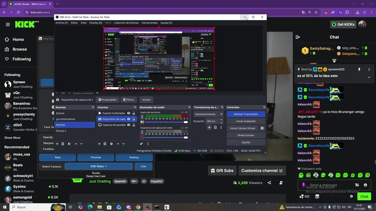This screenshot has height=211, width=376.
Task: Click Gift Subs button on Kick
Action: (x=222, y=171)
